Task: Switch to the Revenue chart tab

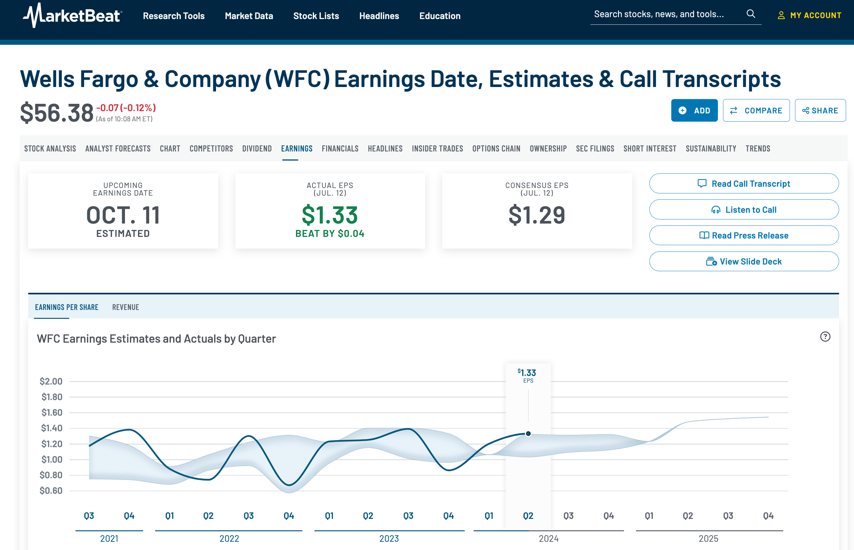Action: 126,307
